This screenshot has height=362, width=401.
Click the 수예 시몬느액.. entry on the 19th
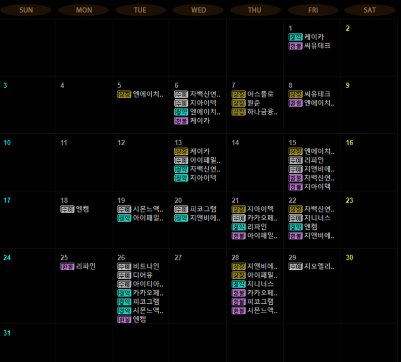pos(140,209)
